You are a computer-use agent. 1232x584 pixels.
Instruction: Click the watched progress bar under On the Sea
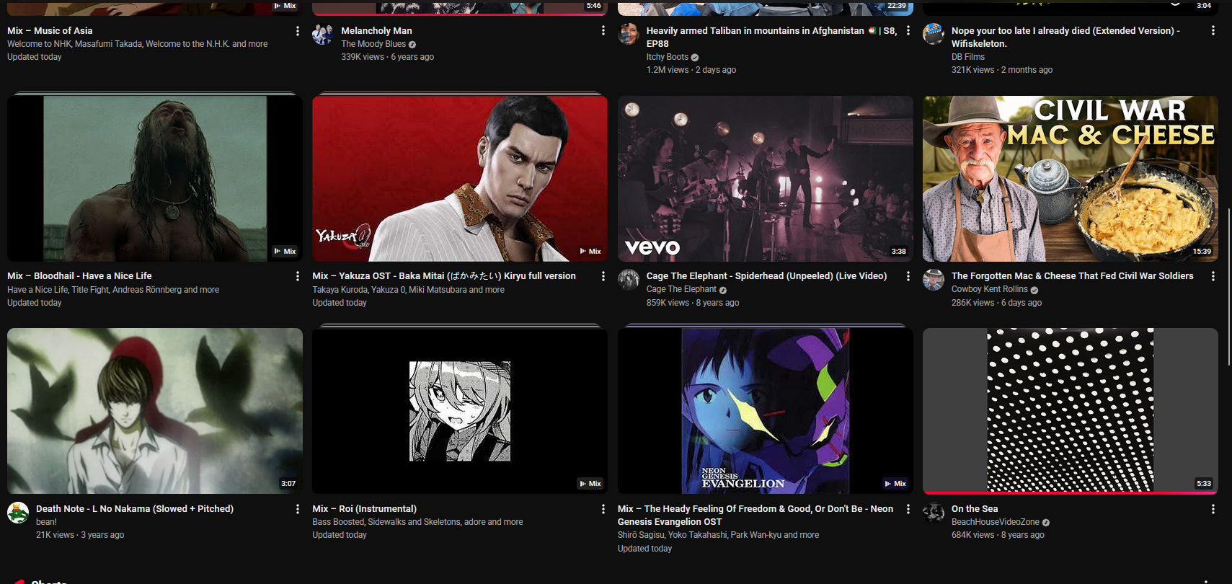(1070, 492)
